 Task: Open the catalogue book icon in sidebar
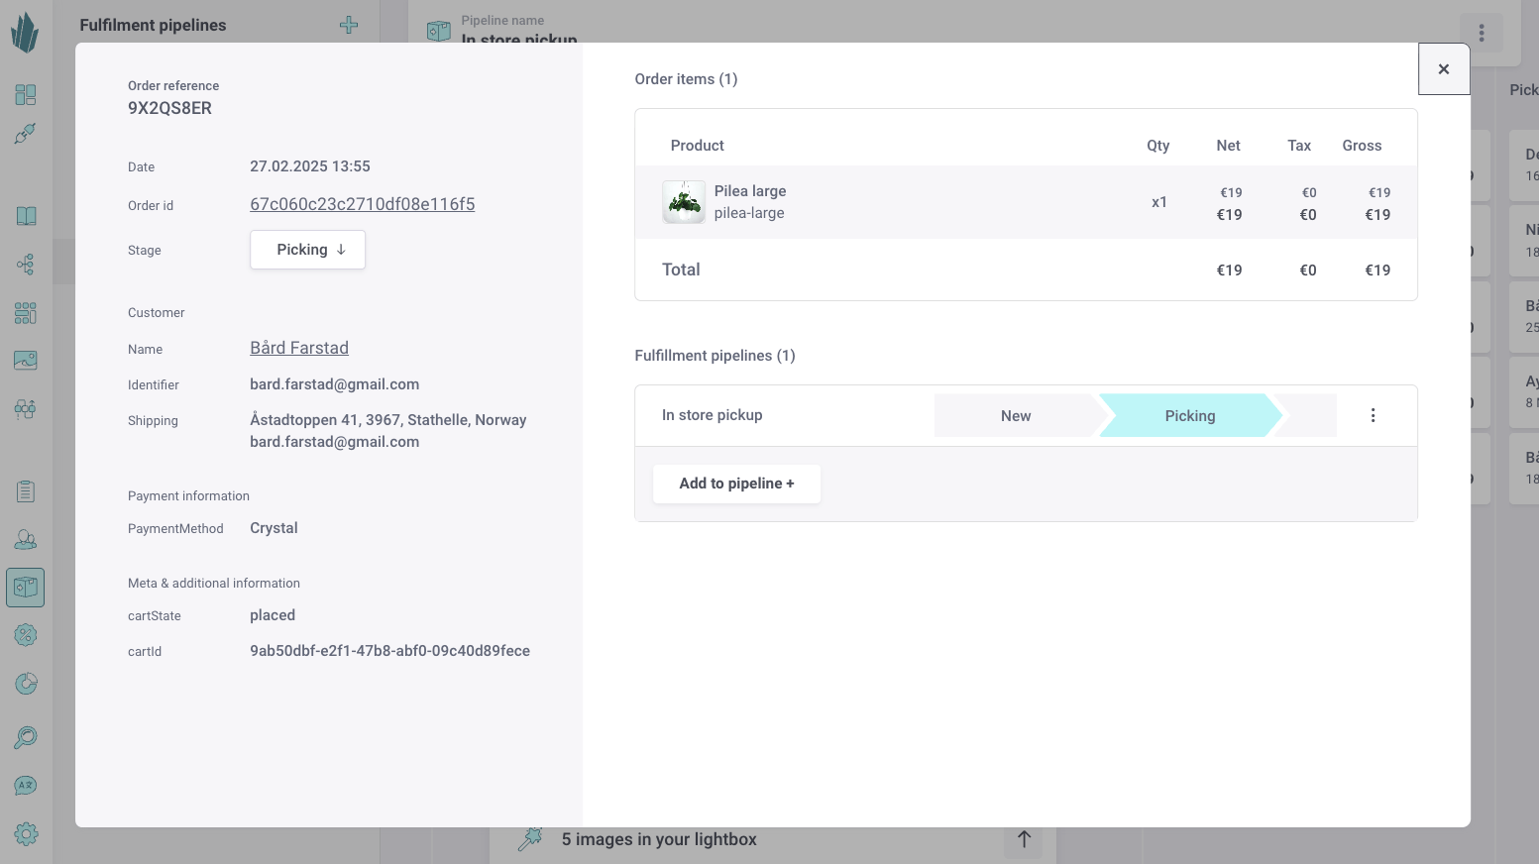pyautogui.click(x=26, y=216)
